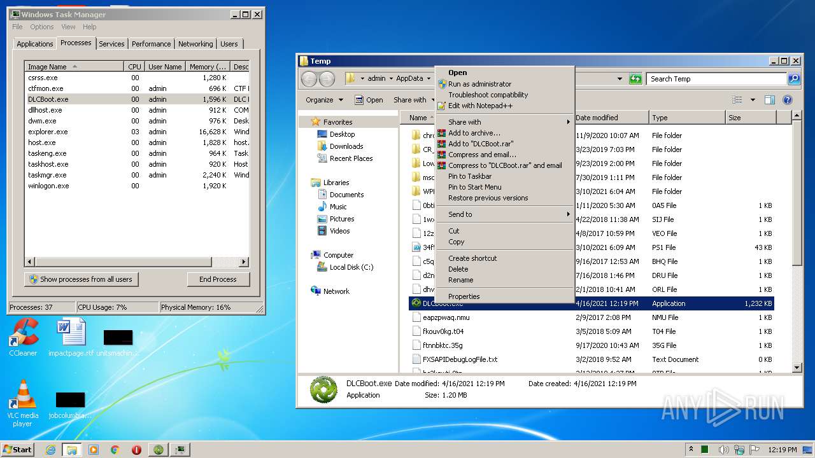Click the search magnifier icon
The width and height of the screenshot is (815, 458).
pos(793,79)
